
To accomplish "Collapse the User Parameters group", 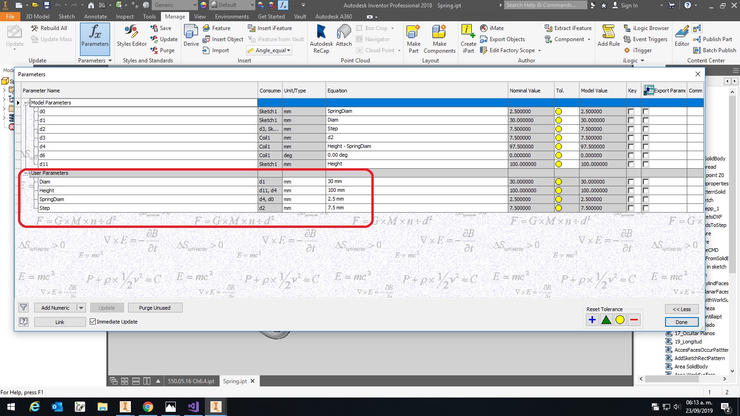I will click(x=26, y=173).
